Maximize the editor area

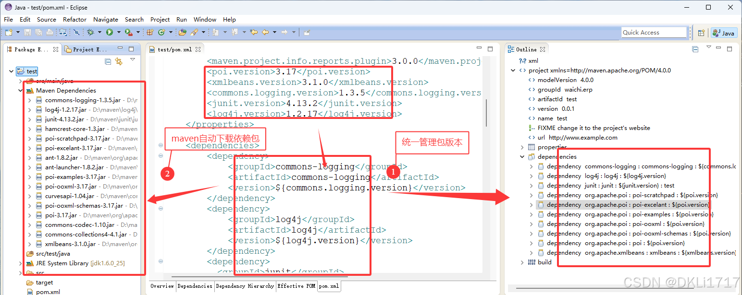pyautogui.click(x=490, y=48)
